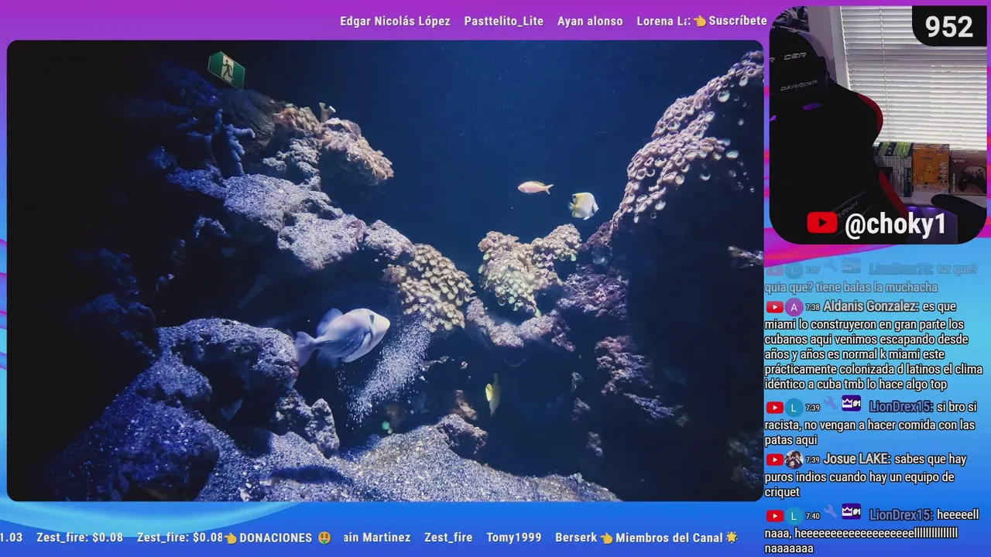The height and width of the screenshot is (557, 991).
Task: Click the username Aldanis Gonzalez in the chat
Action: point(871,306)
